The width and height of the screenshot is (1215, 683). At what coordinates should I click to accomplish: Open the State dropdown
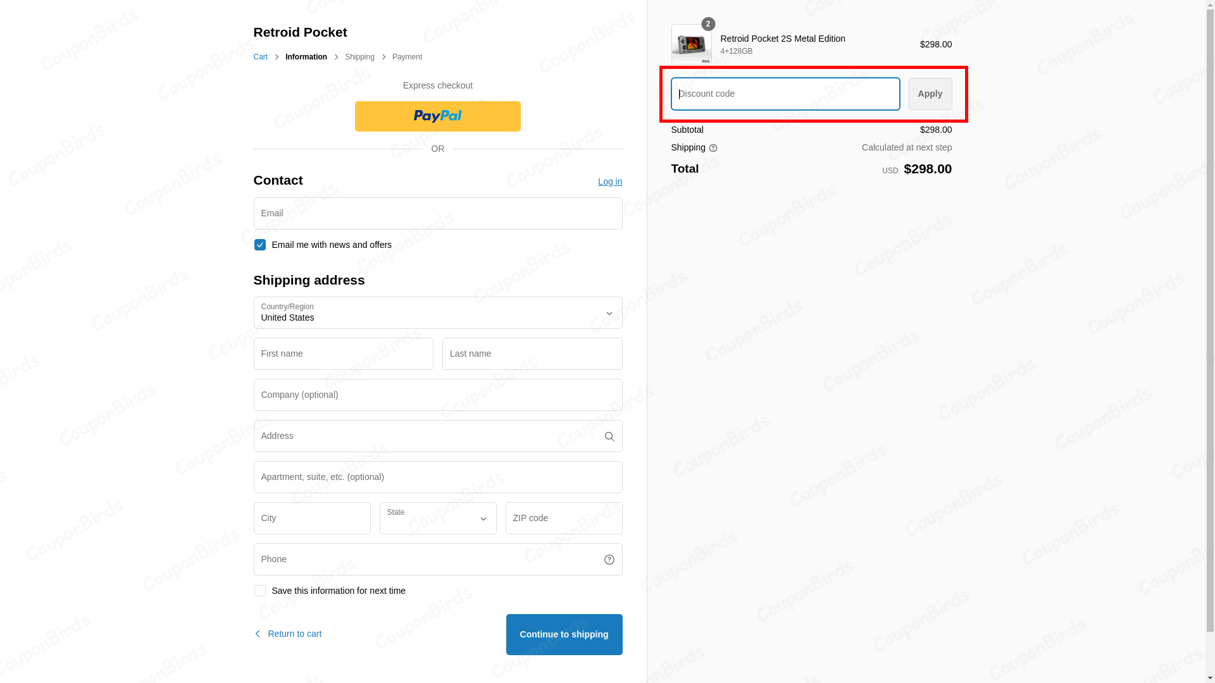click(437, 518)
